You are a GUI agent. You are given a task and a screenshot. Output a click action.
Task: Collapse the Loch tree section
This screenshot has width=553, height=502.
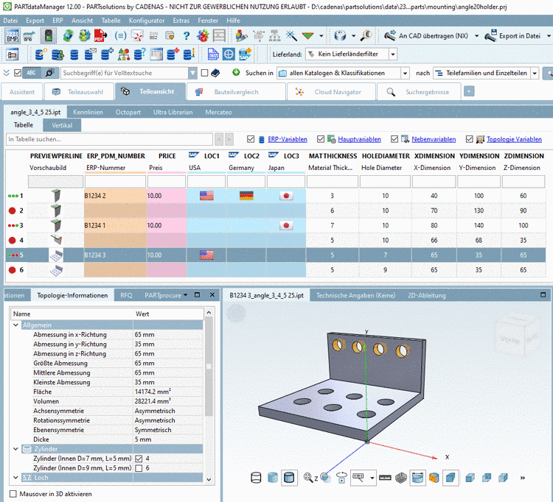coord(15,478)
